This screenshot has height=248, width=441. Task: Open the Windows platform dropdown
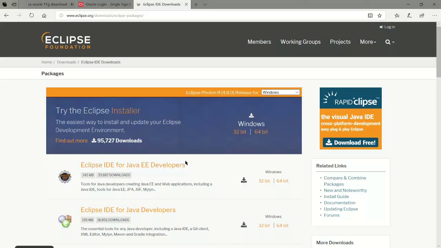[280, 92]
